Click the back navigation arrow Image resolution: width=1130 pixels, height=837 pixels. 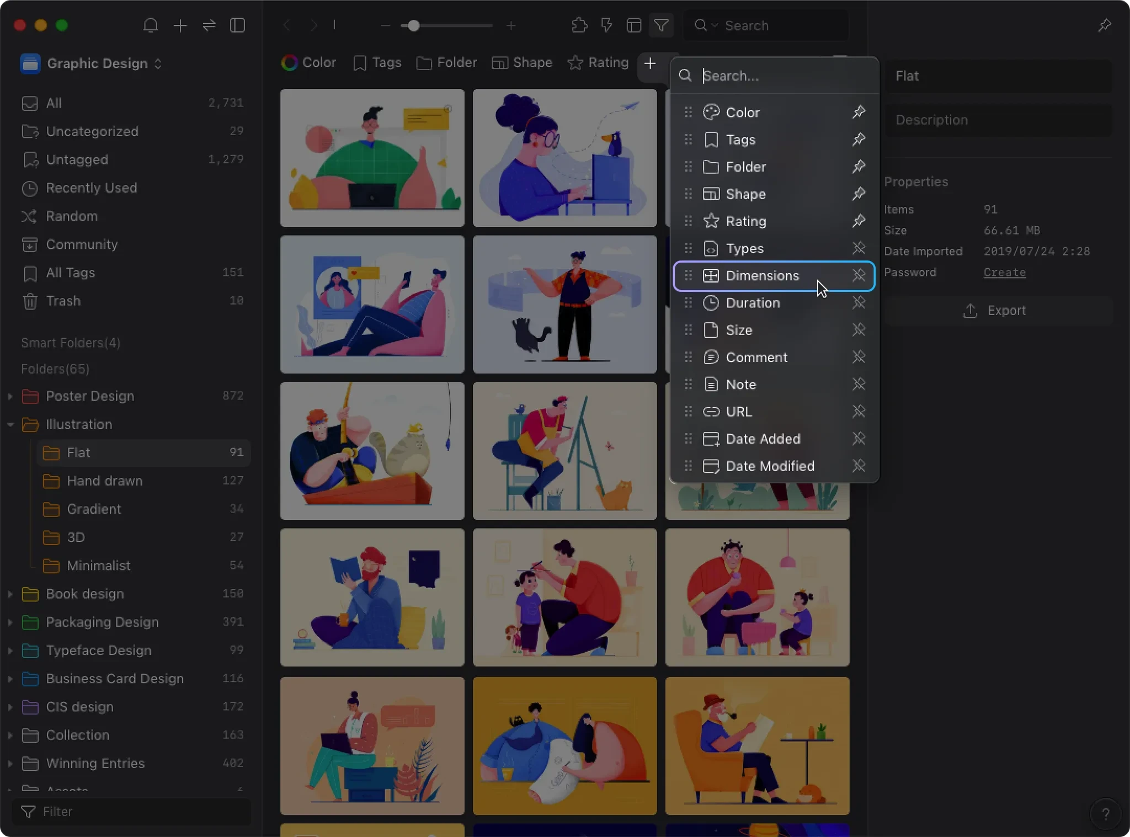[286, 25]
